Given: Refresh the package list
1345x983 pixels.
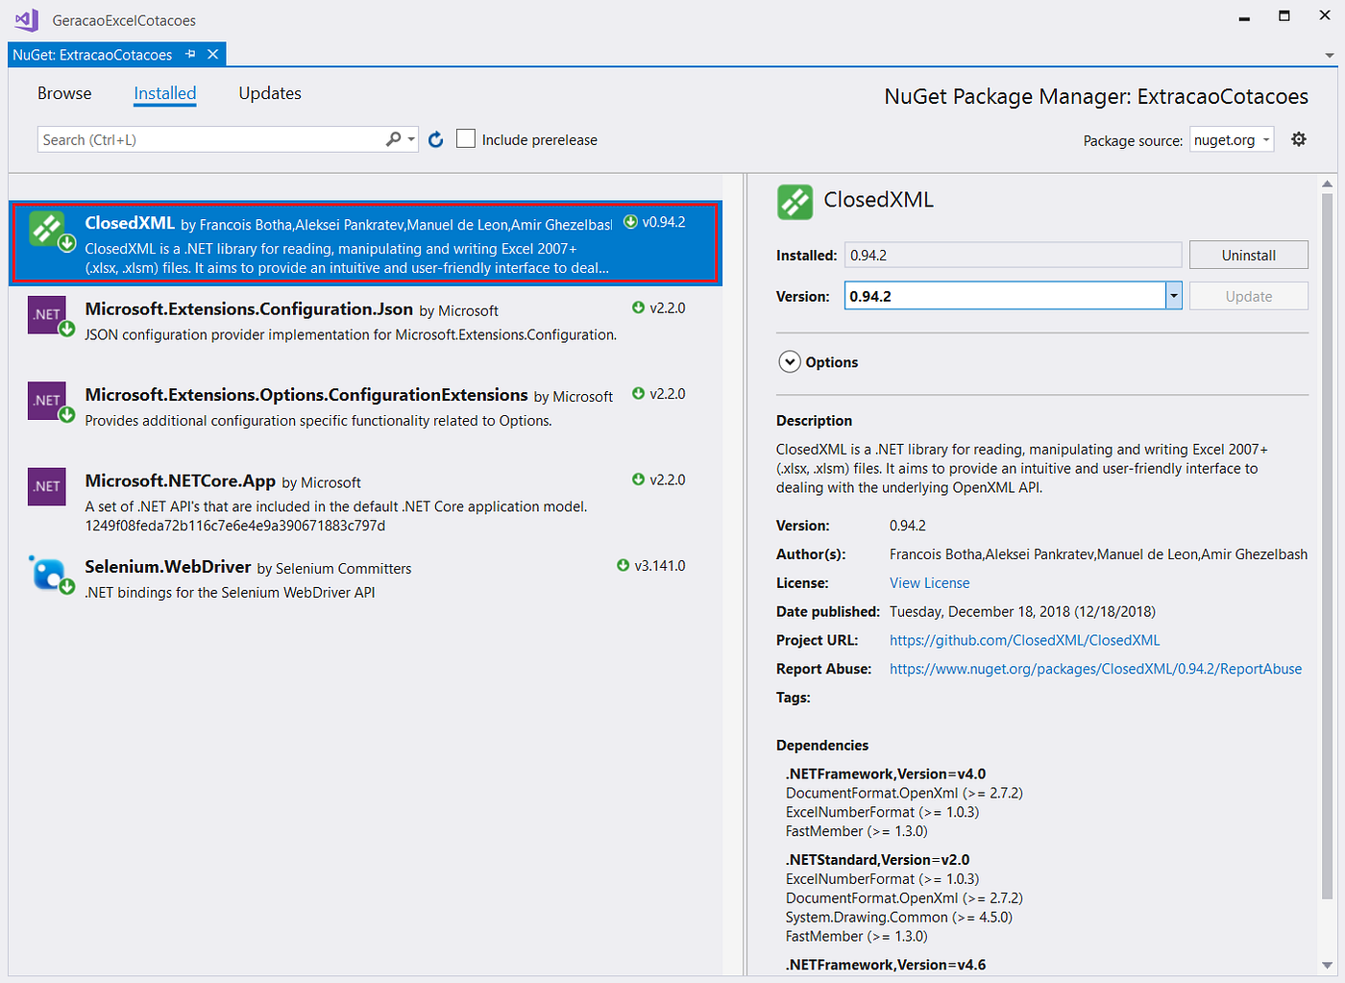Looking at the screenshot, I should [x=436, y=139].
